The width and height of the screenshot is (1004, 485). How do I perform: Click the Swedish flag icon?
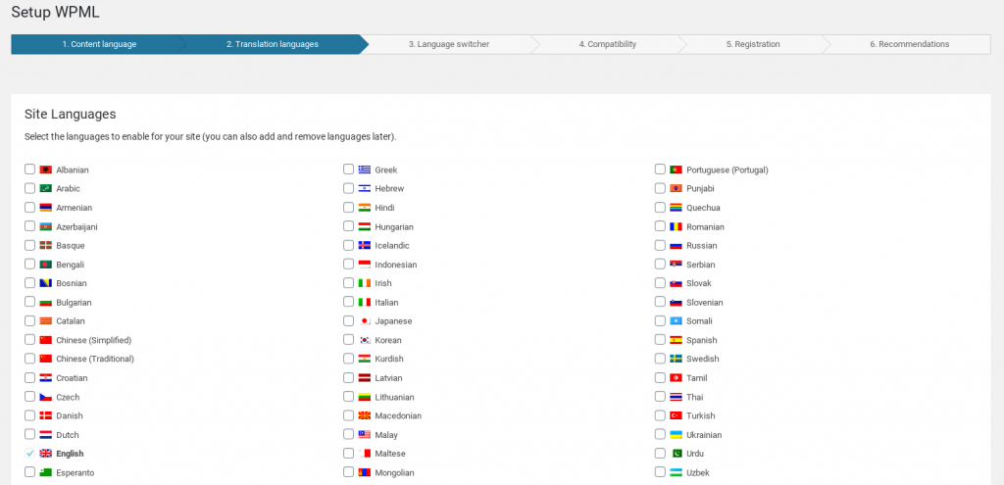point(676,359)
